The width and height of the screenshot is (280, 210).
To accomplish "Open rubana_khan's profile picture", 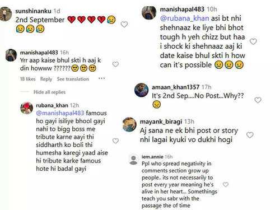I will coord(27,108).
